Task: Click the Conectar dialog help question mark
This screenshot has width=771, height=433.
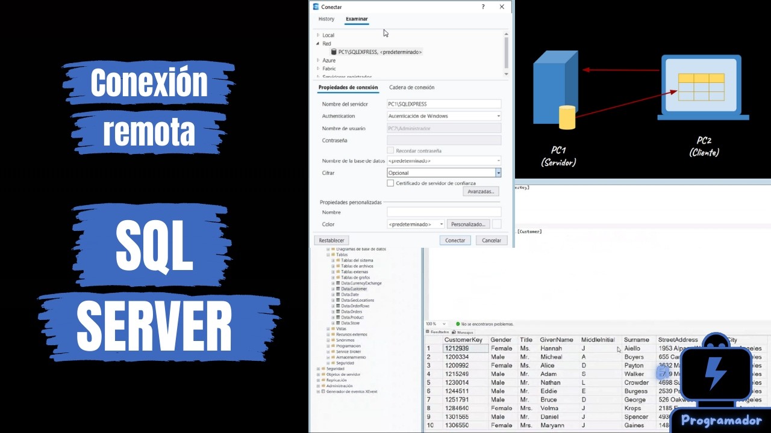Action: pyautogui.click(x=483, y=7)
